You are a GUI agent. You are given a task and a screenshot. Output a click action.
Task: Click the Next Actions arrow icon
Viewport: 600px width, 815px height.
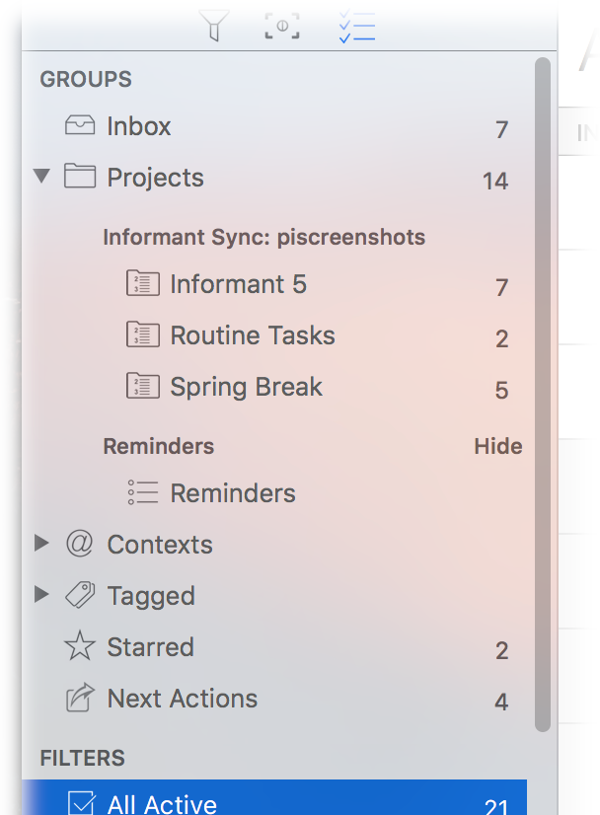pos(79,699)
